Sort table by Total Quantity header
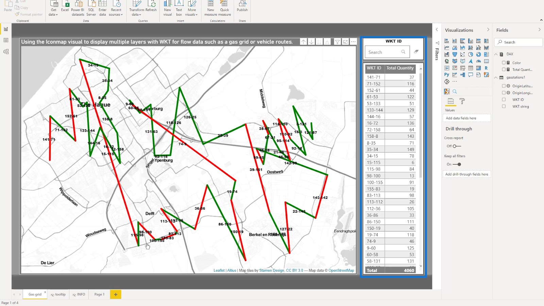This screenshot has height=306, width=544. (400, 68)
